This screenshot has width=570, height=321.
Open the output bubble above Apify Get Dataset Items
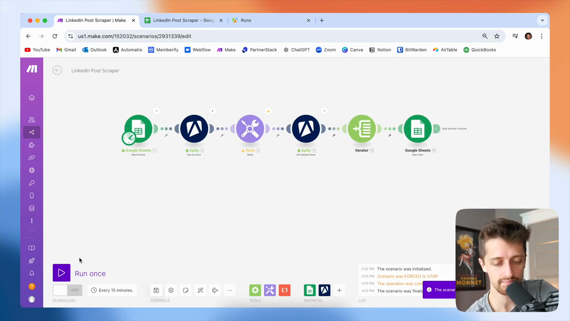coord(324,111)
